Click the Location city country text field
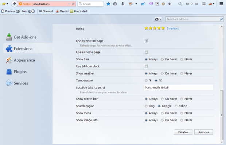 tap(179, 88)
